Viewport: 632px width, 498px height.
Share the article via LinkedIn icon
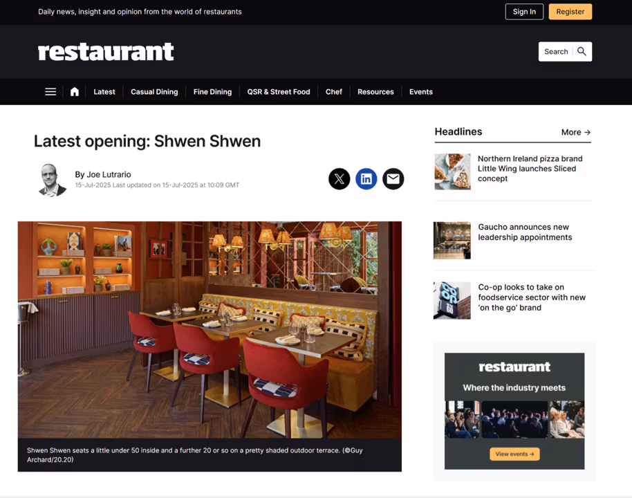point(366,178)
